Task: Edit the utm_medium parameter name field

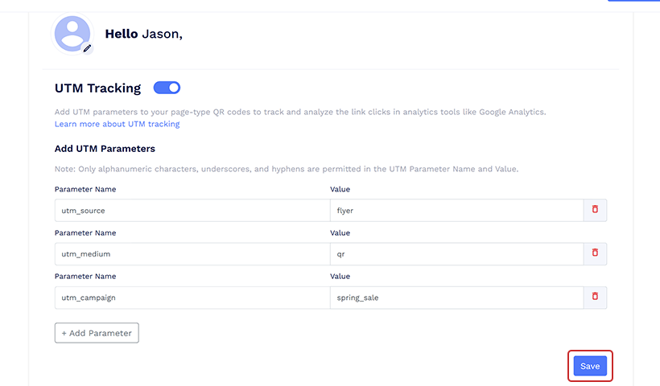Action: point(192,254)
